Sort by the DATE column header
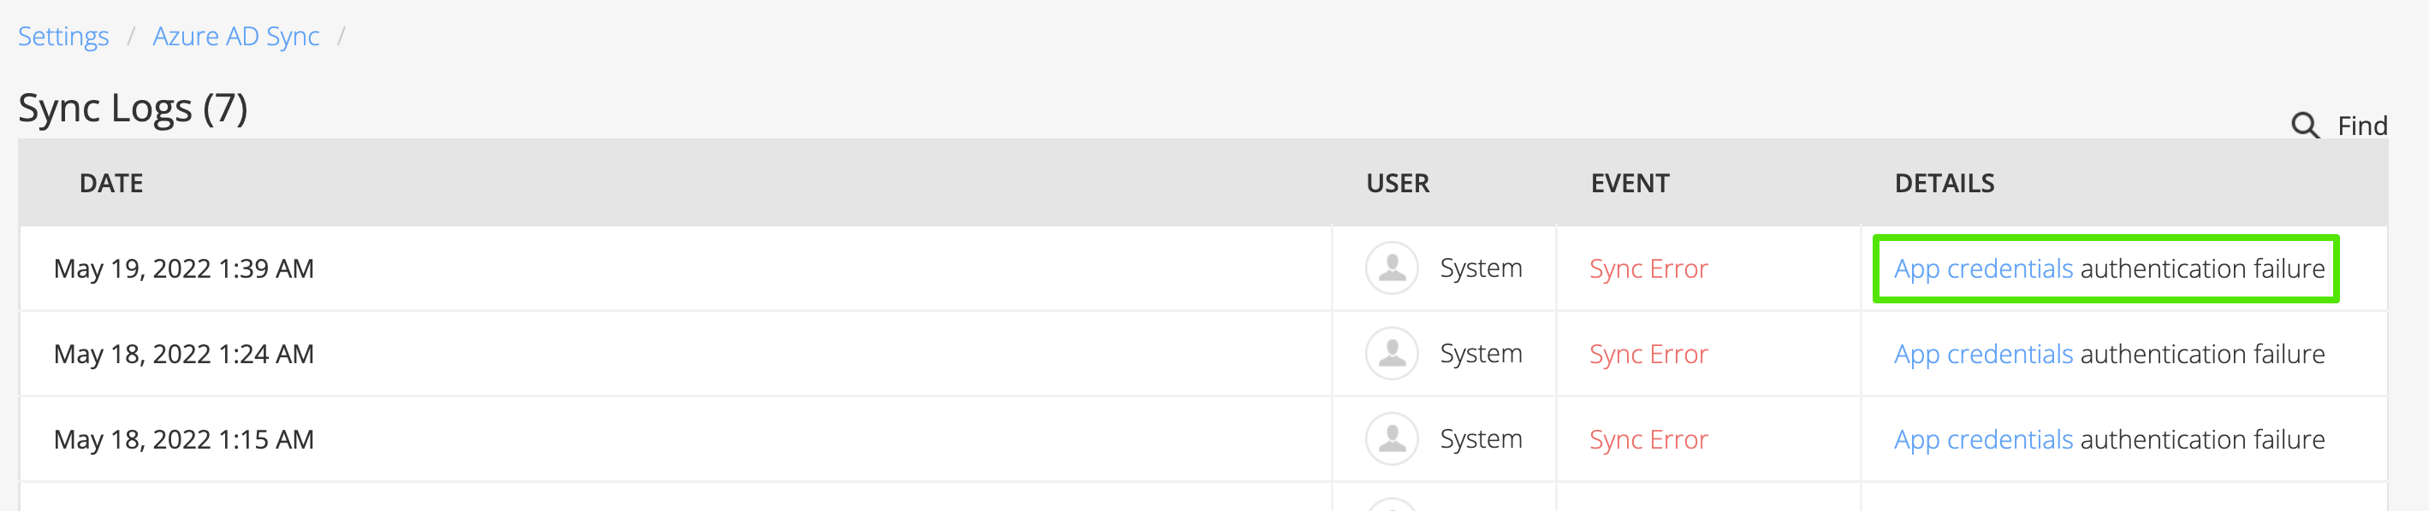This screenshot has height=511, width=2429. 111,184
